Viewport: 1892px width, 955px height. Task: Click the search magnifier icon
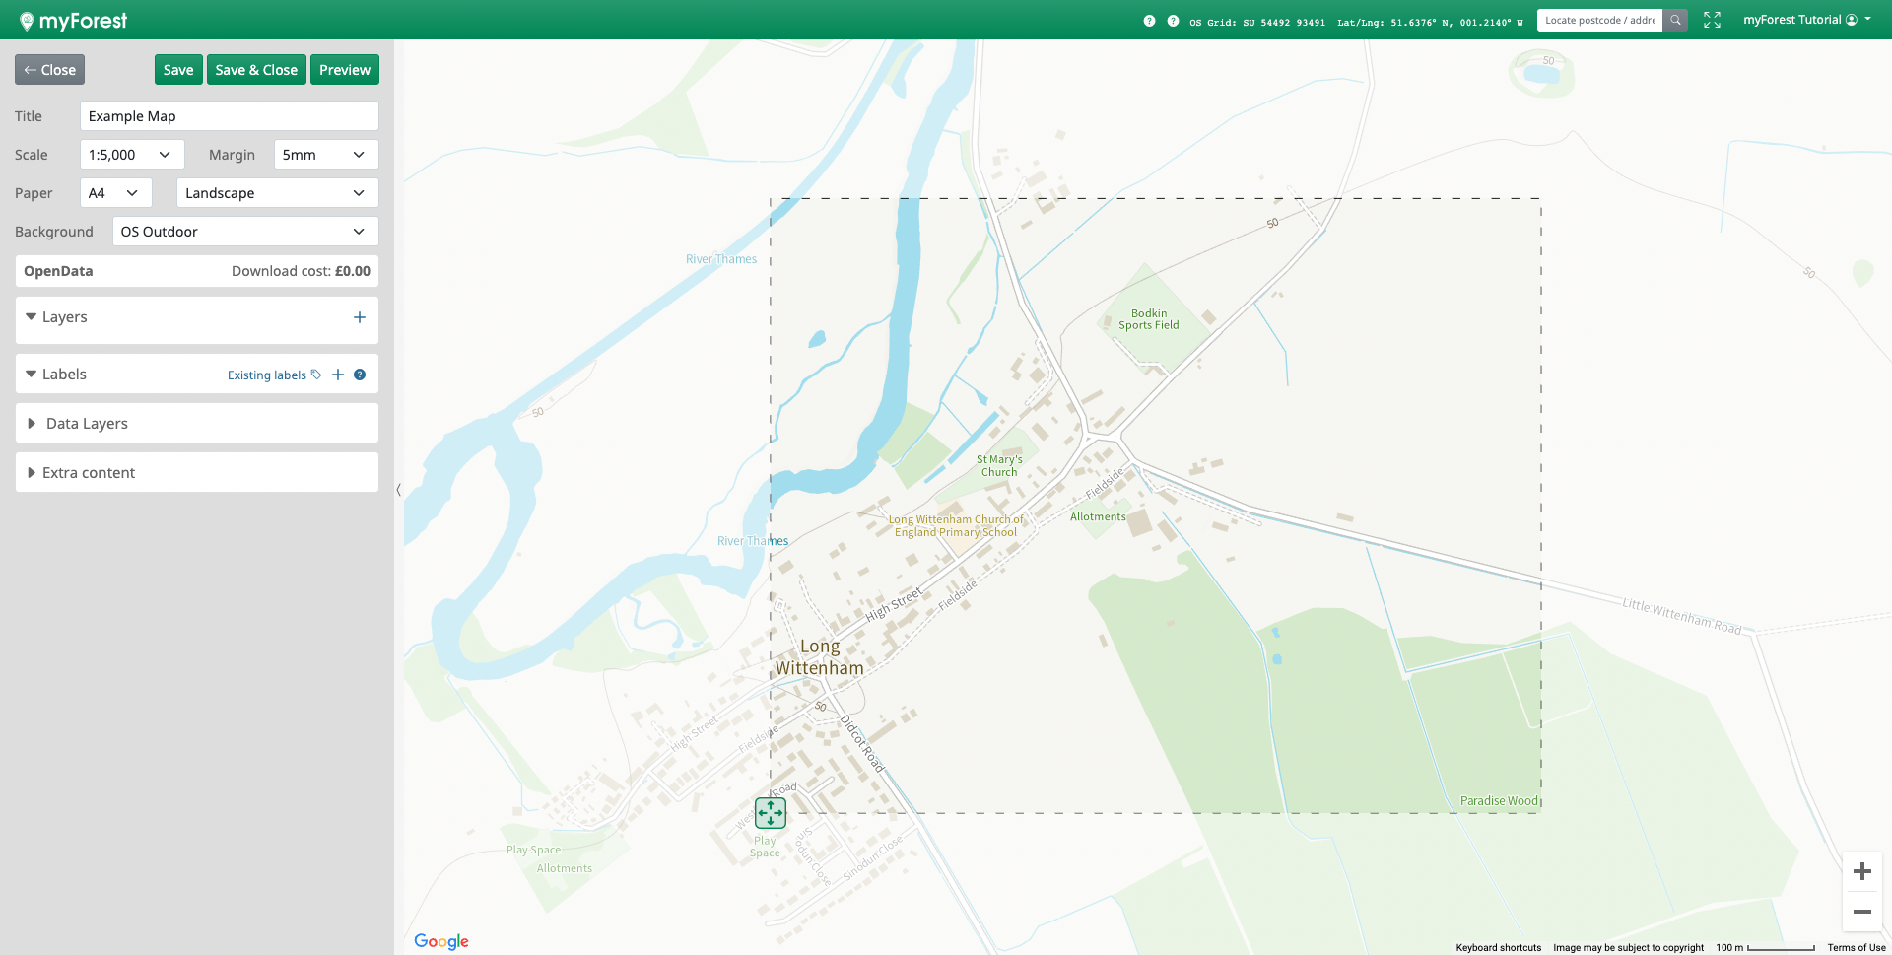coord(1675,20)
